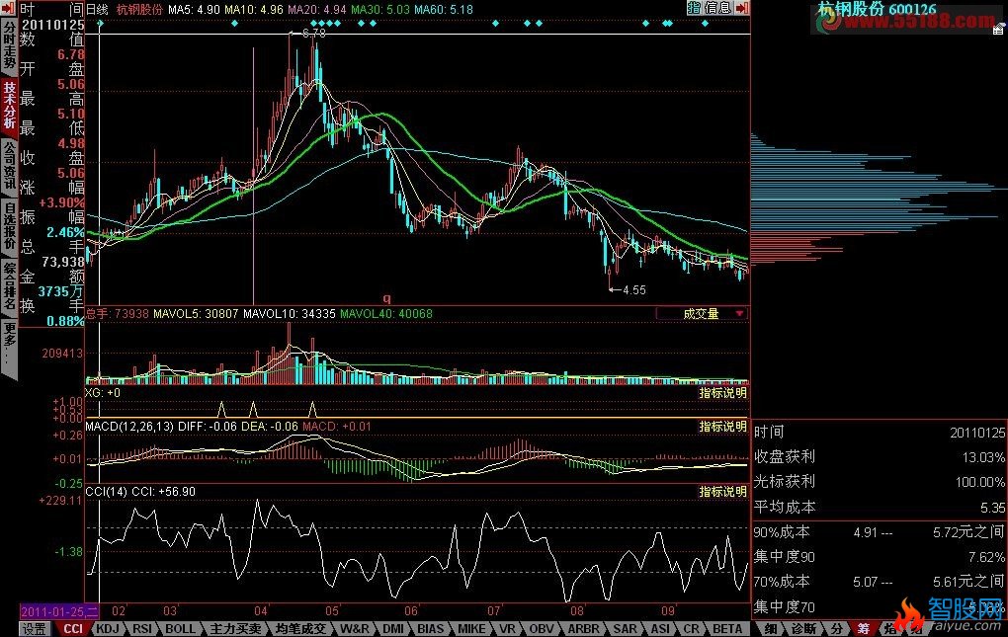Image resolution: width=1008 pixels, height=637 pixels.
Task: Select the ARBR indicator tab
Action: [x=584, y=629]
